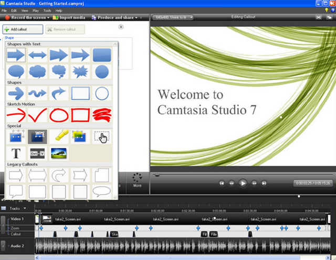Open the Play menu
Image resolution: width=336 pixels, height=260 pixels.
[36, 11]
